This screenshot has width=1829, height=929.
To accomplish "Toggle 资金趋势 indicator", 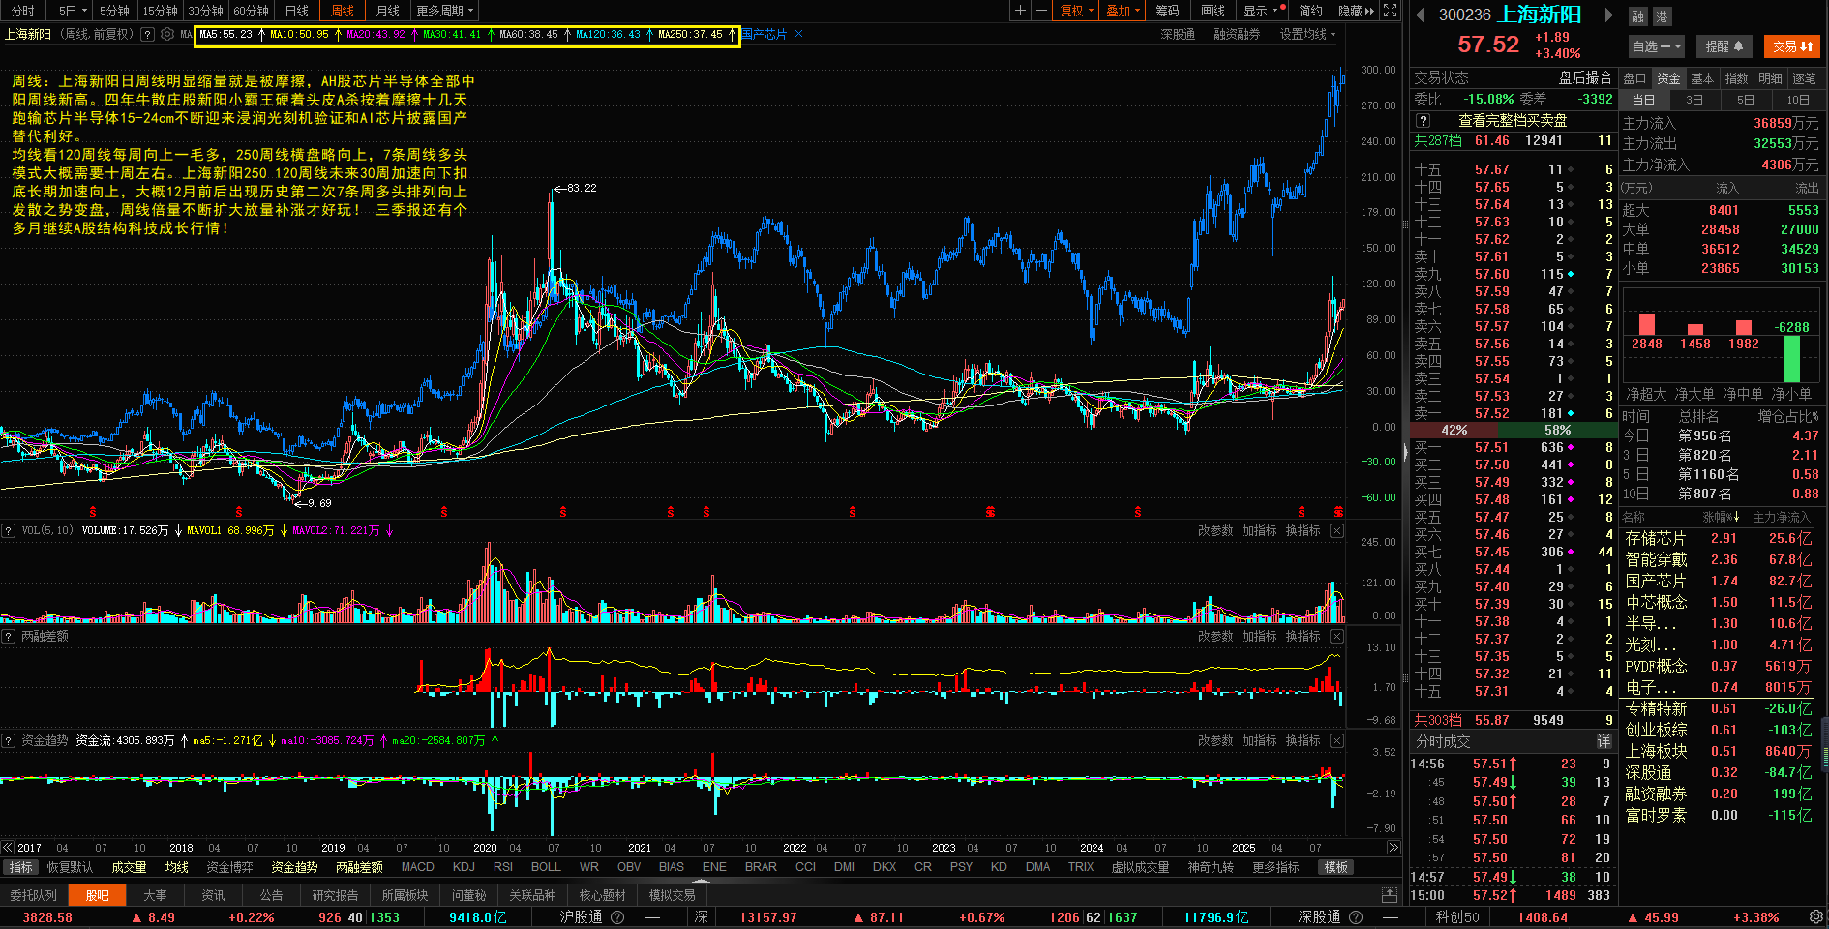I will point(294,867).
